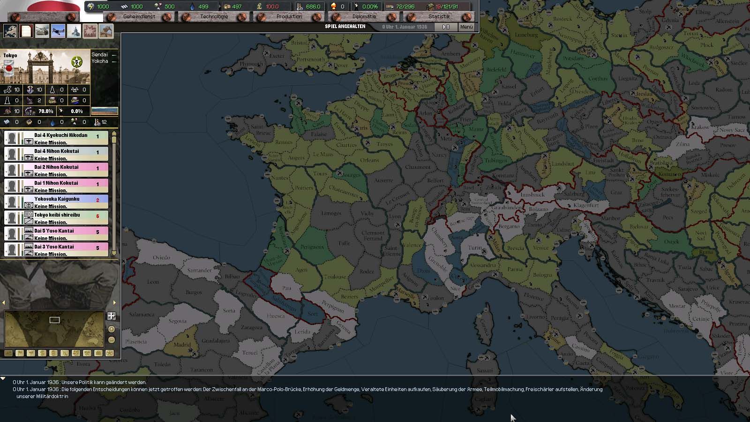Select the last globe map mode button
The width and height of the screenshot is (750, 422).
[x=110, y=353]
